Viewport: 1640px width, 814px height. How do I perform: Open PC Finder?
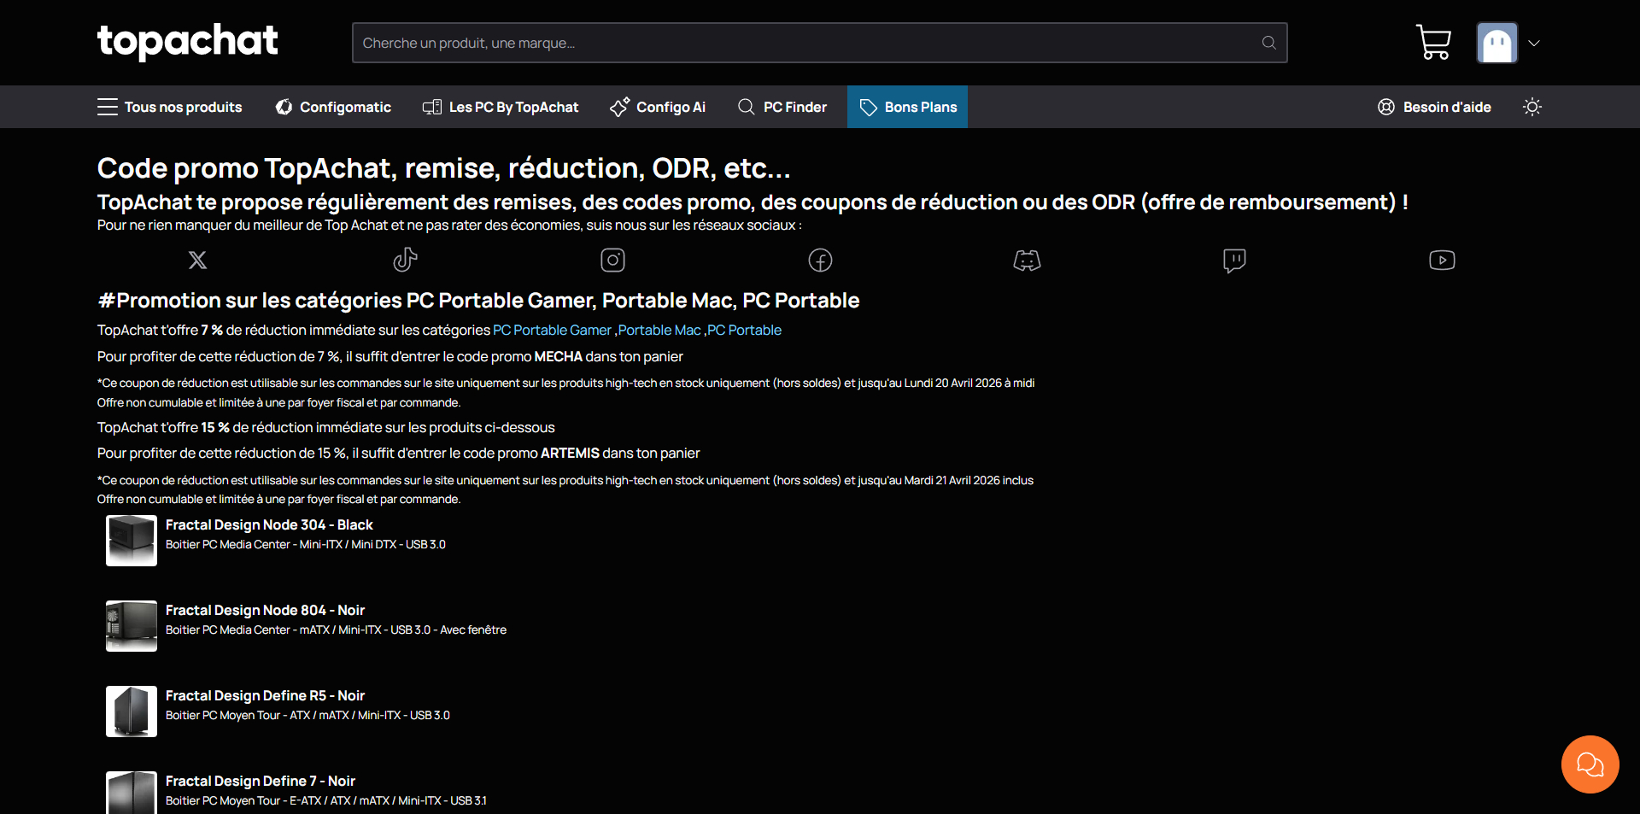(782, 107)
